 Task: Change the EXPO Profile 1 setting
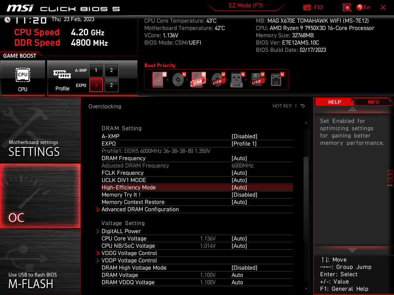pyautogui.click(x=244, y=144)
